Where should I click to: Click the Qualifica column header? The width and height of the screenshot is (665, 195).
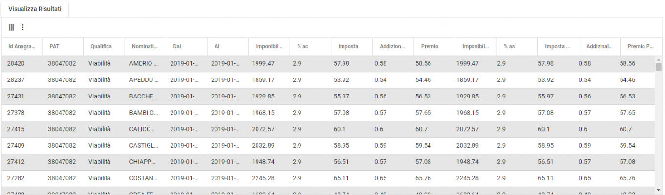101,47
